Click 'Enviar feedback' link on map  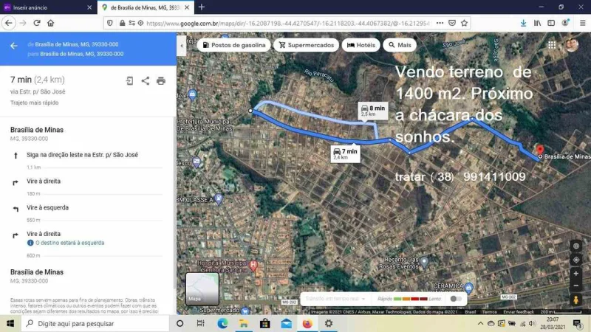coord(519,311)
